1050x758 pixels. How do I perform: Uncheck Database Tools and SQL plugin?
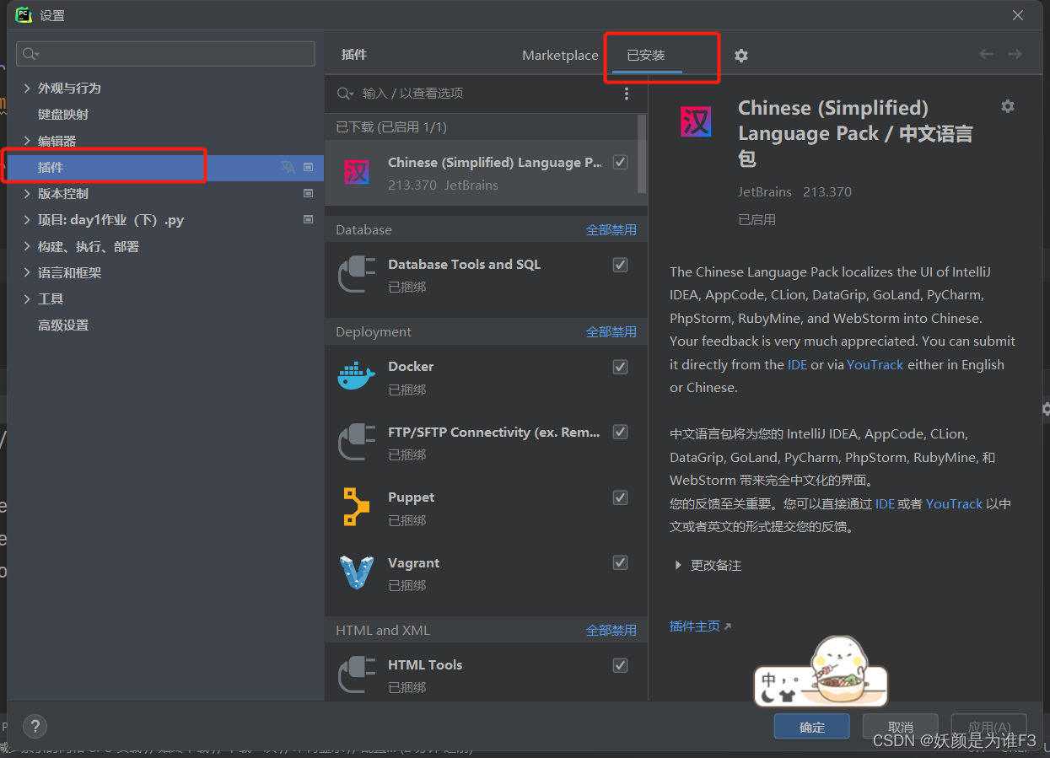point(620,265)
